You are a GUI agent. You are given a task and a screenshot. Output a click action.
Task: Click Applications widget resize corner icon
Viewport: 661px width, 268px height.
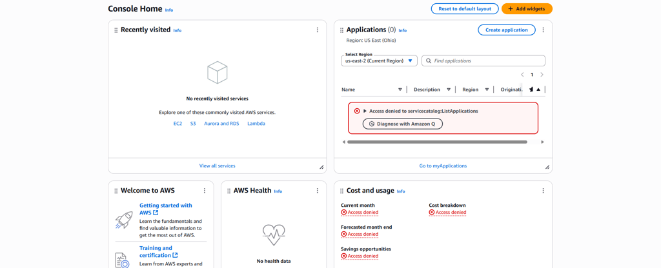coord(547,167)
